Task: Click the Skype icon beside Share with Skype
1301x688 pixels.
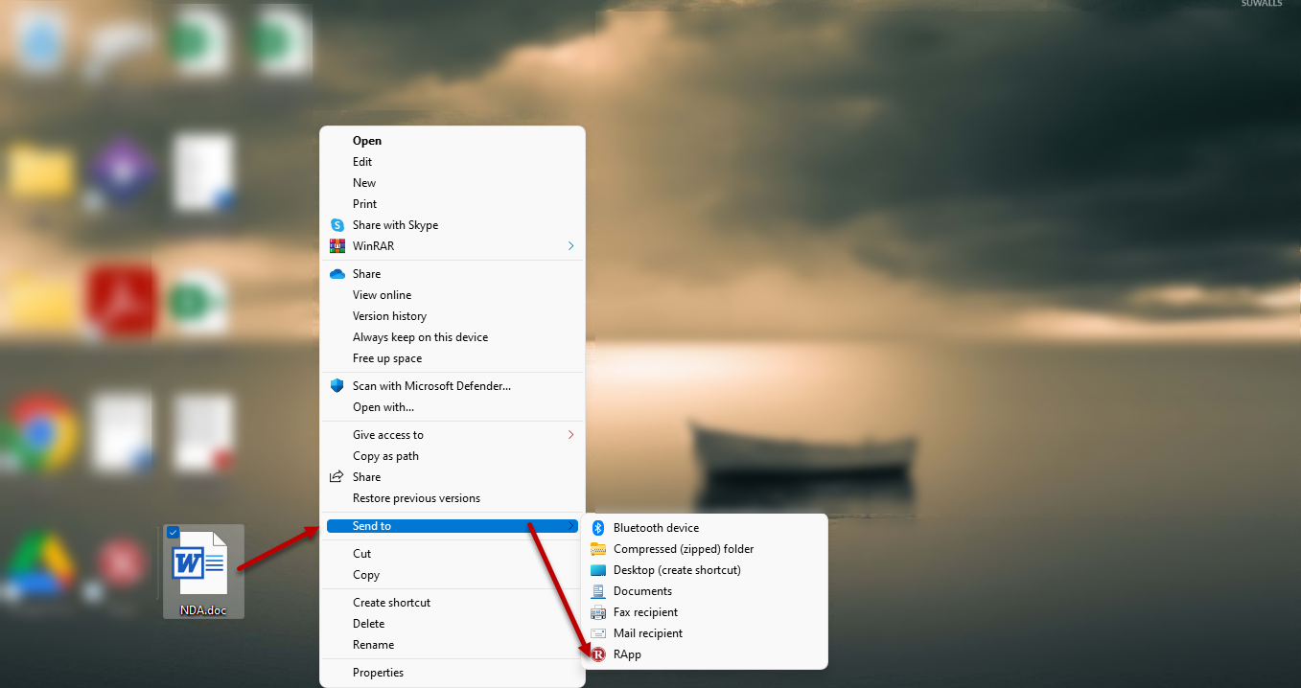Action: click(x=337, y=225)
